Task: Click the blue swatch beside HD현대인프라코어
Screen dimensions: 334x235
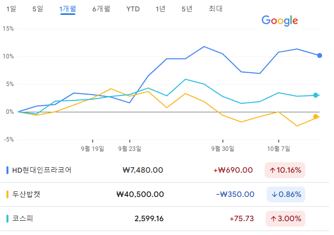Action: pyautogui.click(x=7, y=170)
